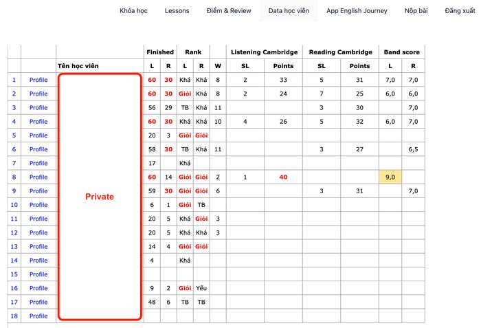View Profile of student 8
Screen dimensions: 481x328
coord(38,177)
